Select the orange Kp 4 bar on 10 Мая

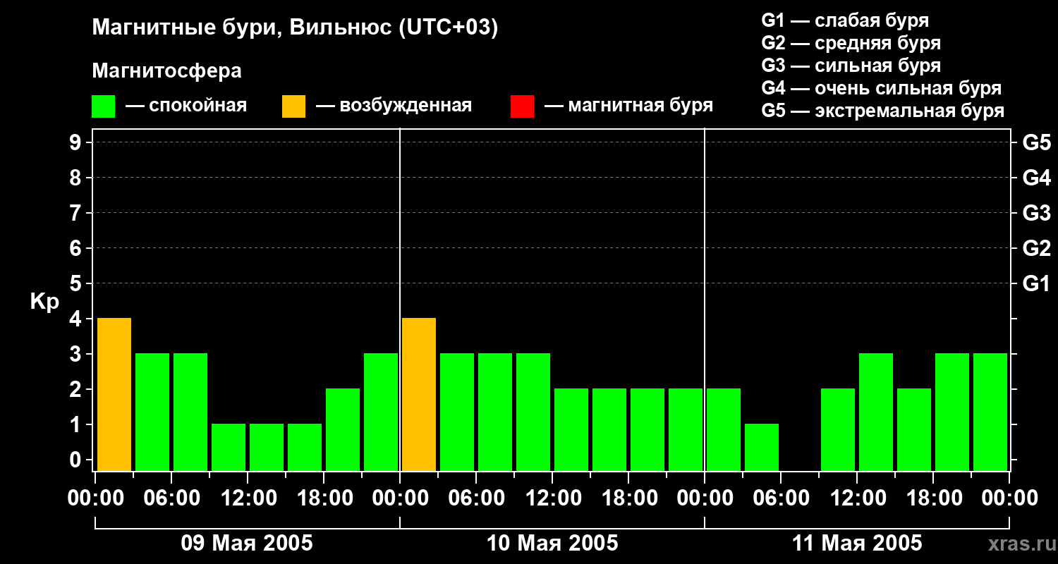click(x=419, y=394)
